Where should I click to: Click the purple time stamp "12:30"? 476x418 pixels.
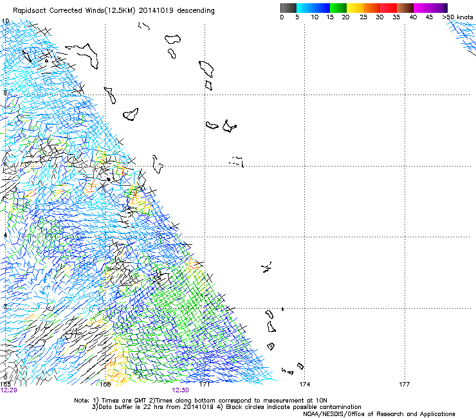180,390
